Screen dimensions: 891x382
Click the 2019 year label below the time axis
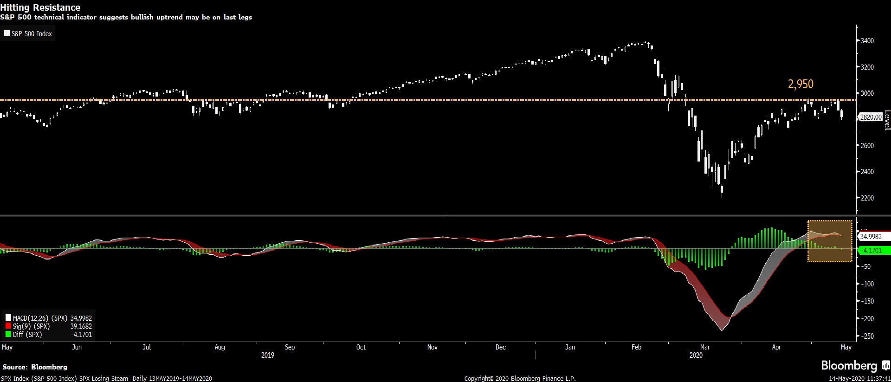(x=268, y=355)
